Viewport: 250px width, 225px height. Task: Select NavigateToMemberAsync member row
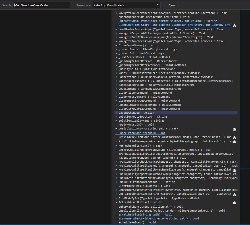click(x=169, y=41)
